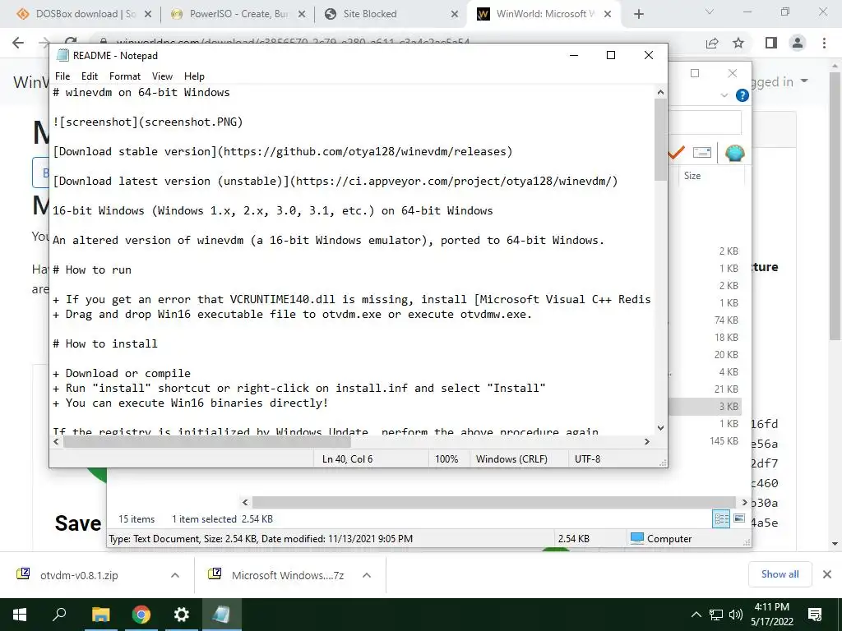Screen dimensions: 842x631
Task: Click Explorer horizontal scrollbar left arrow
Action: coord(245,502)
